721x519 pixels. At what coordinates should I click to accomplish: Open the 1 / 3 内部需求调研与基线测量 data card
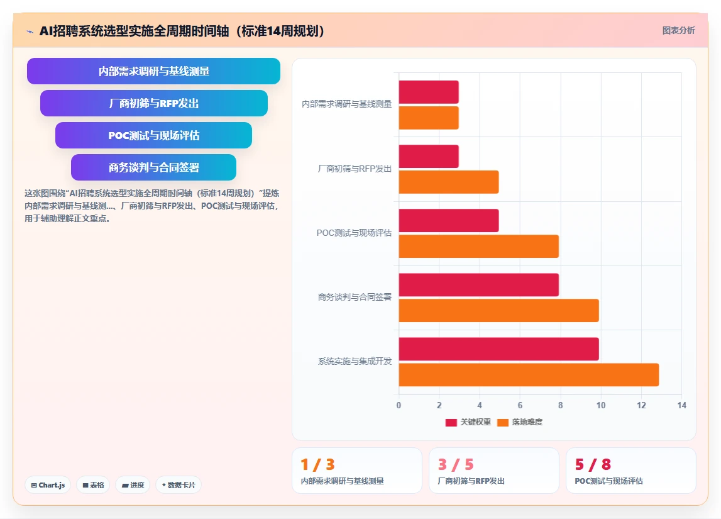tap(357, 471)
